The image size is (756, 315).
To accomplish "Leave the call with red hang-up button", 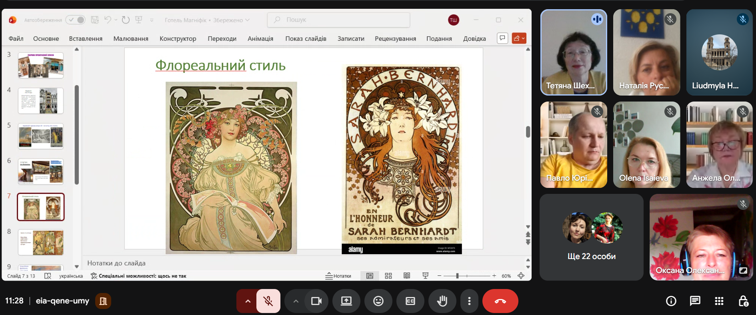I will click(500, 301).
